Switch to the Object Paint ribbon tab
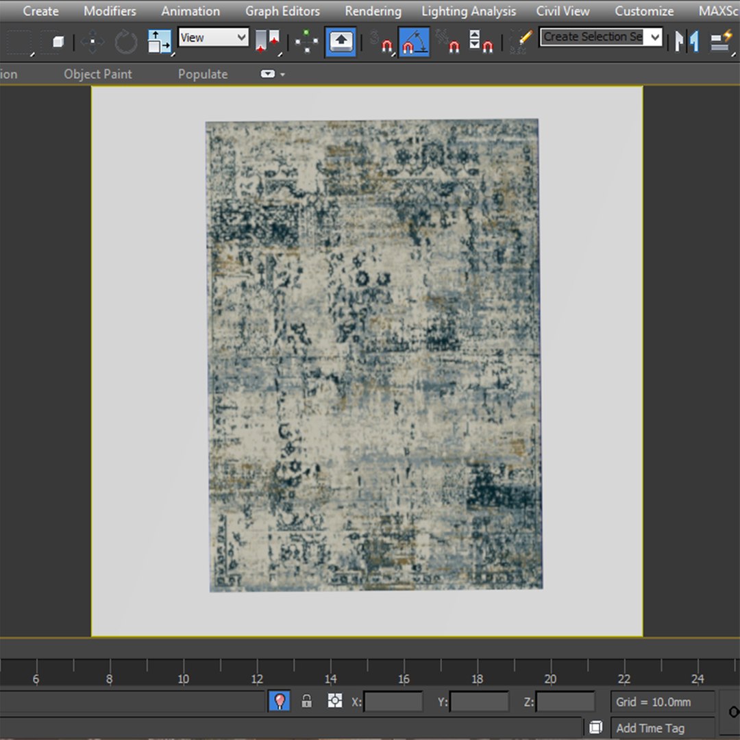 [x=98, y=74]
